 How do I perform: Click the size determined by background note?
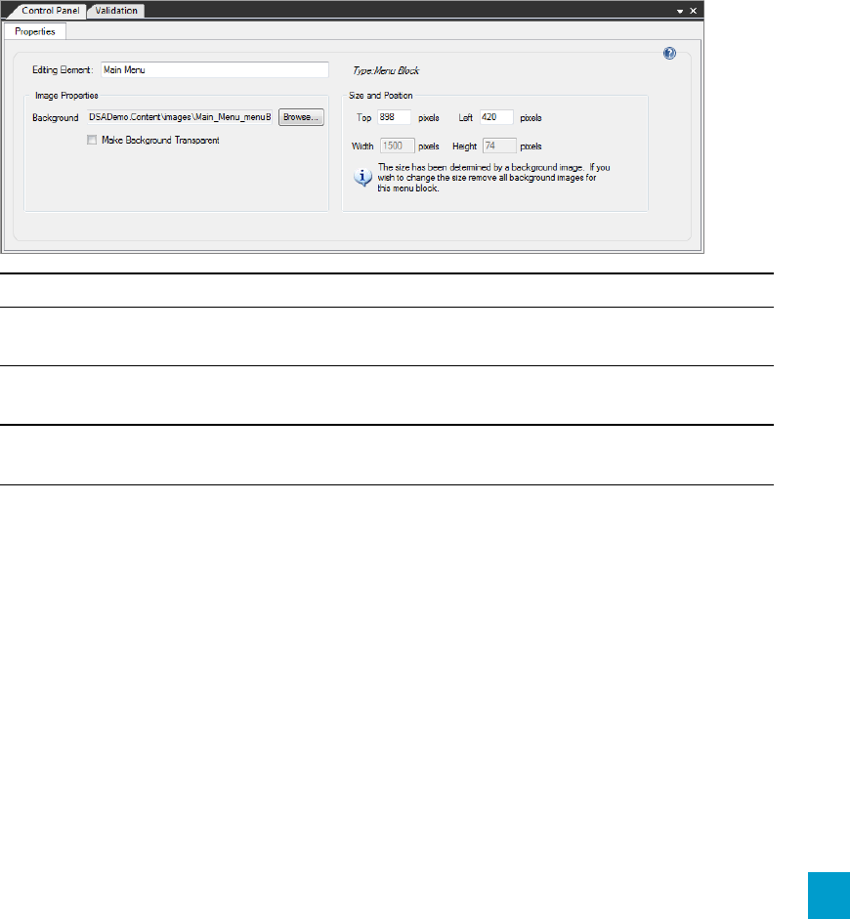click(493, 178)
